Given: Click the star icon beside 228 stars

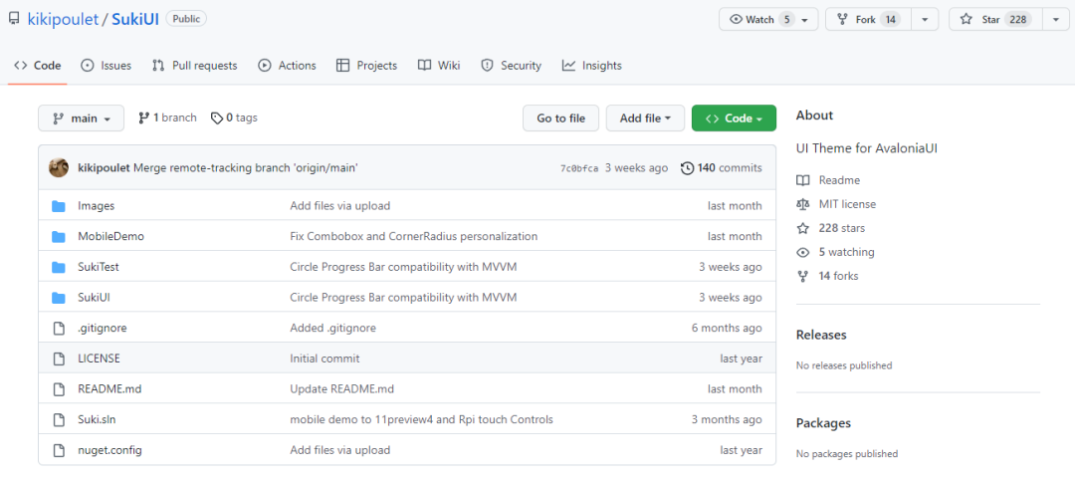Looking at the screenshot, I should pyautogui.click(x=803, y=228).
